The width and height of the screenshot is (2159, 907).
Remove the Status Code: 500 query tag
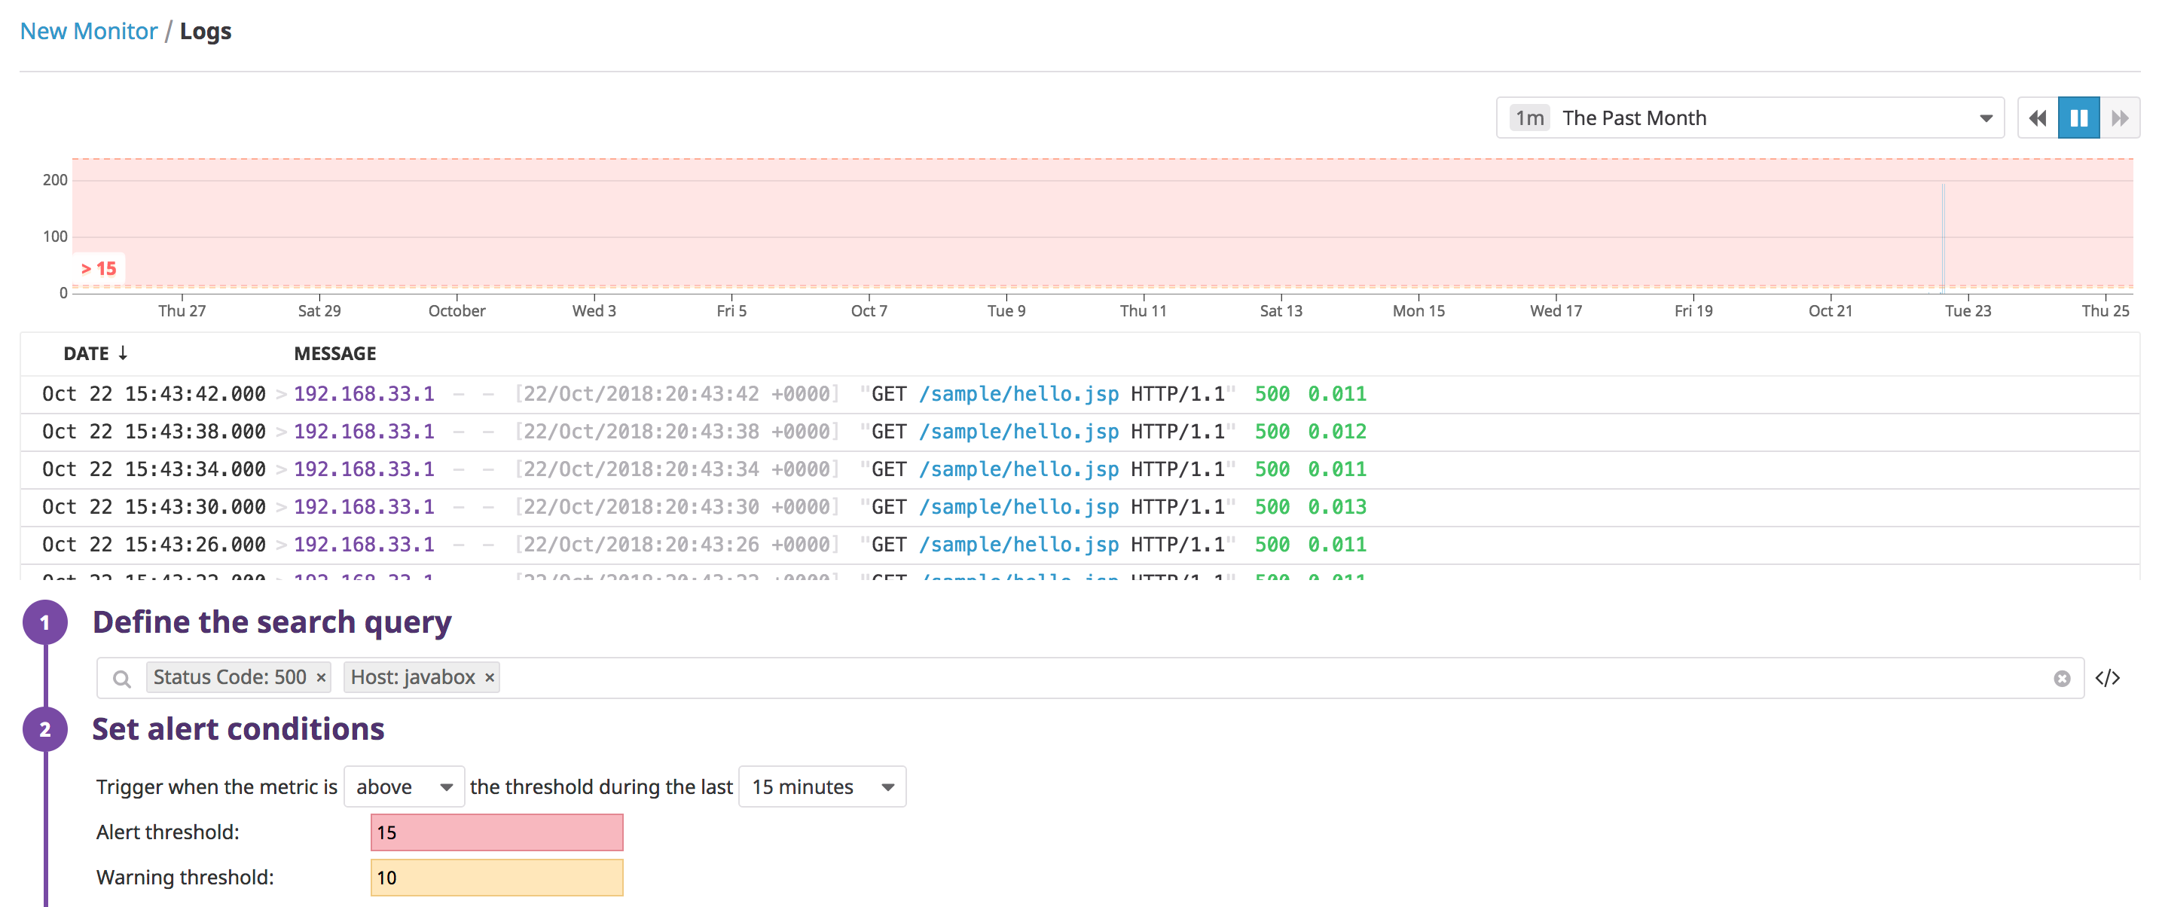click(319, 676)
